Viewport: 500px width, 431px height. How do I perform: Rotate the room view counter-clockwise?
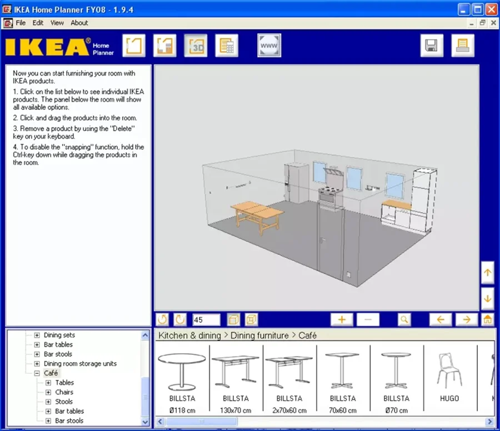(x=162, y=319)
